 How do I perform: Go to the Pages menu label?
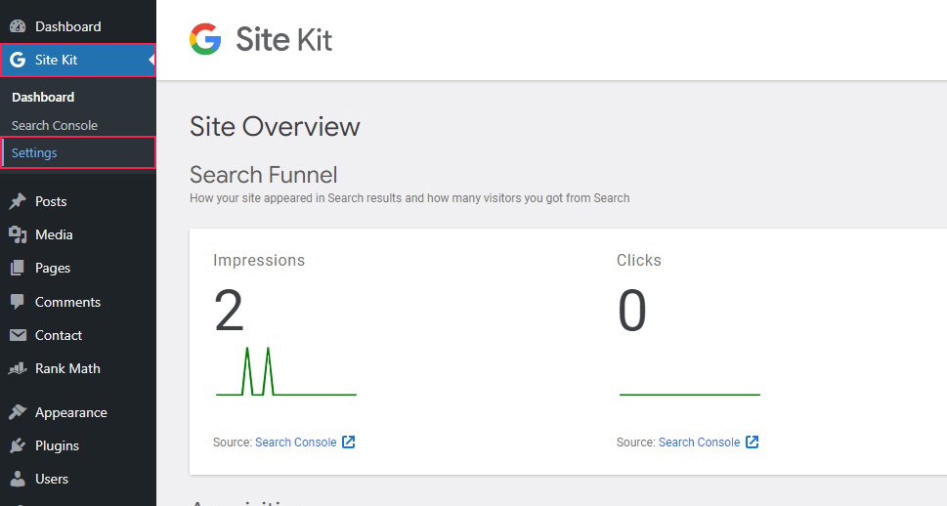point(53,268)
